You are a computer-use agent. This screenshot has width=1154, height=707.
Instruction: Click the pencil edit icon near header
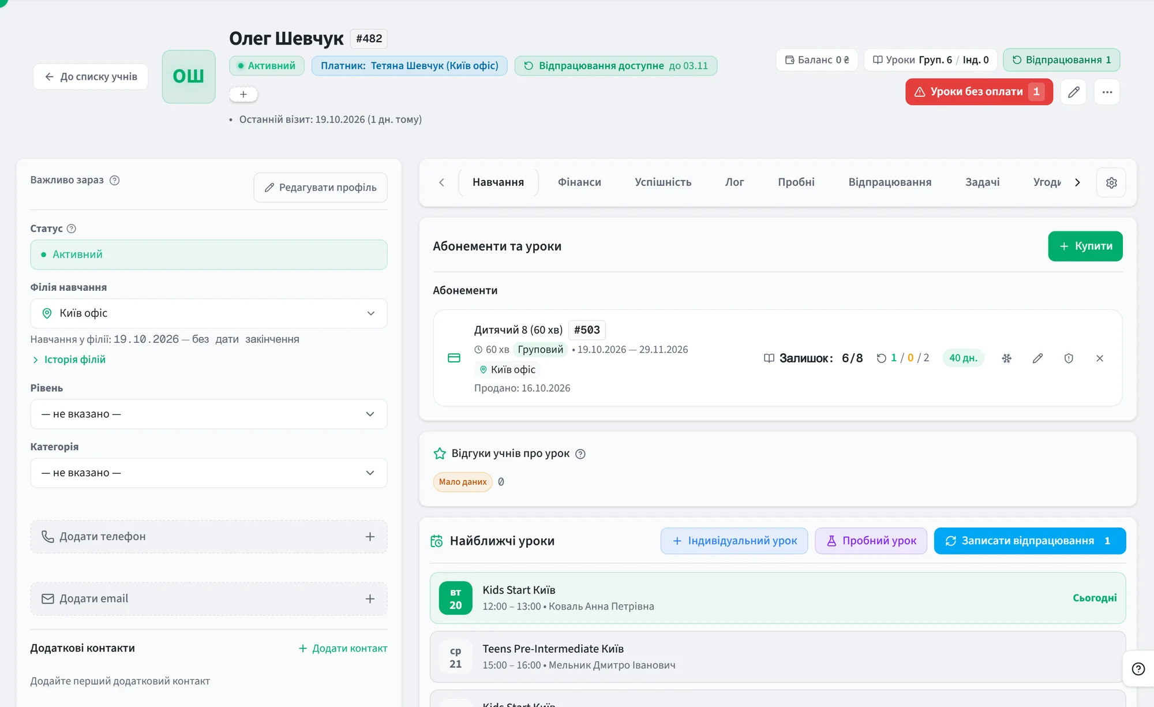point(1073,92)
